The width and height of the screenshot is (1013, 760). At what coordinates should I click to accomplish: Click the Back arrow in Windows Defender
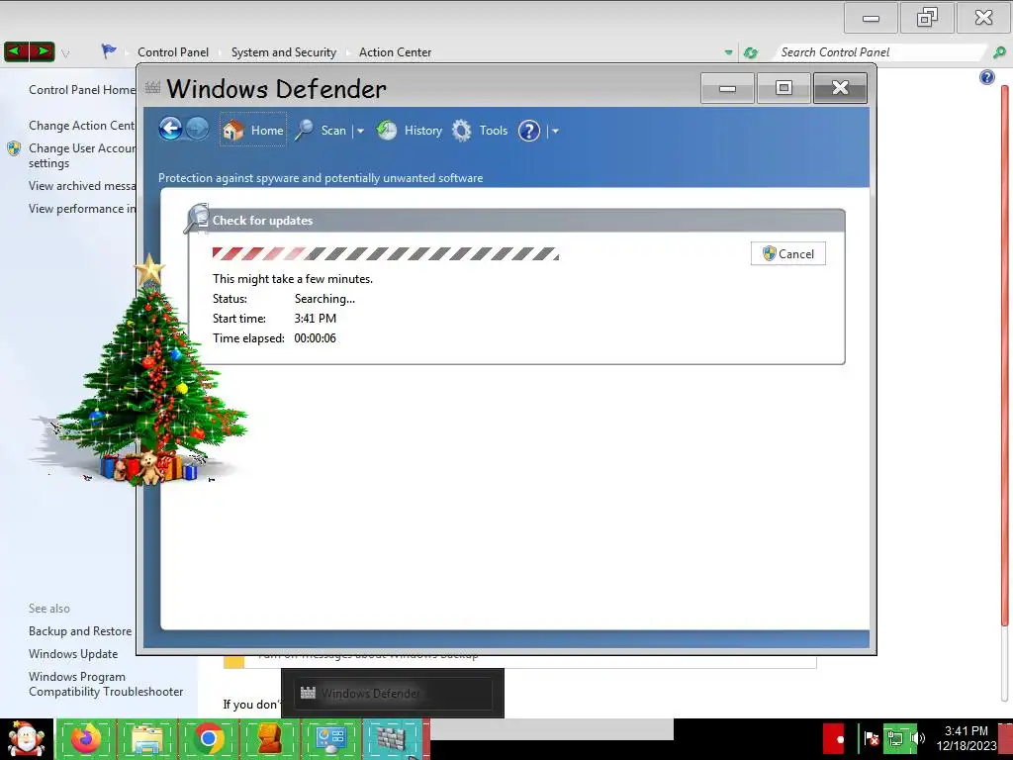coord(170,129)
